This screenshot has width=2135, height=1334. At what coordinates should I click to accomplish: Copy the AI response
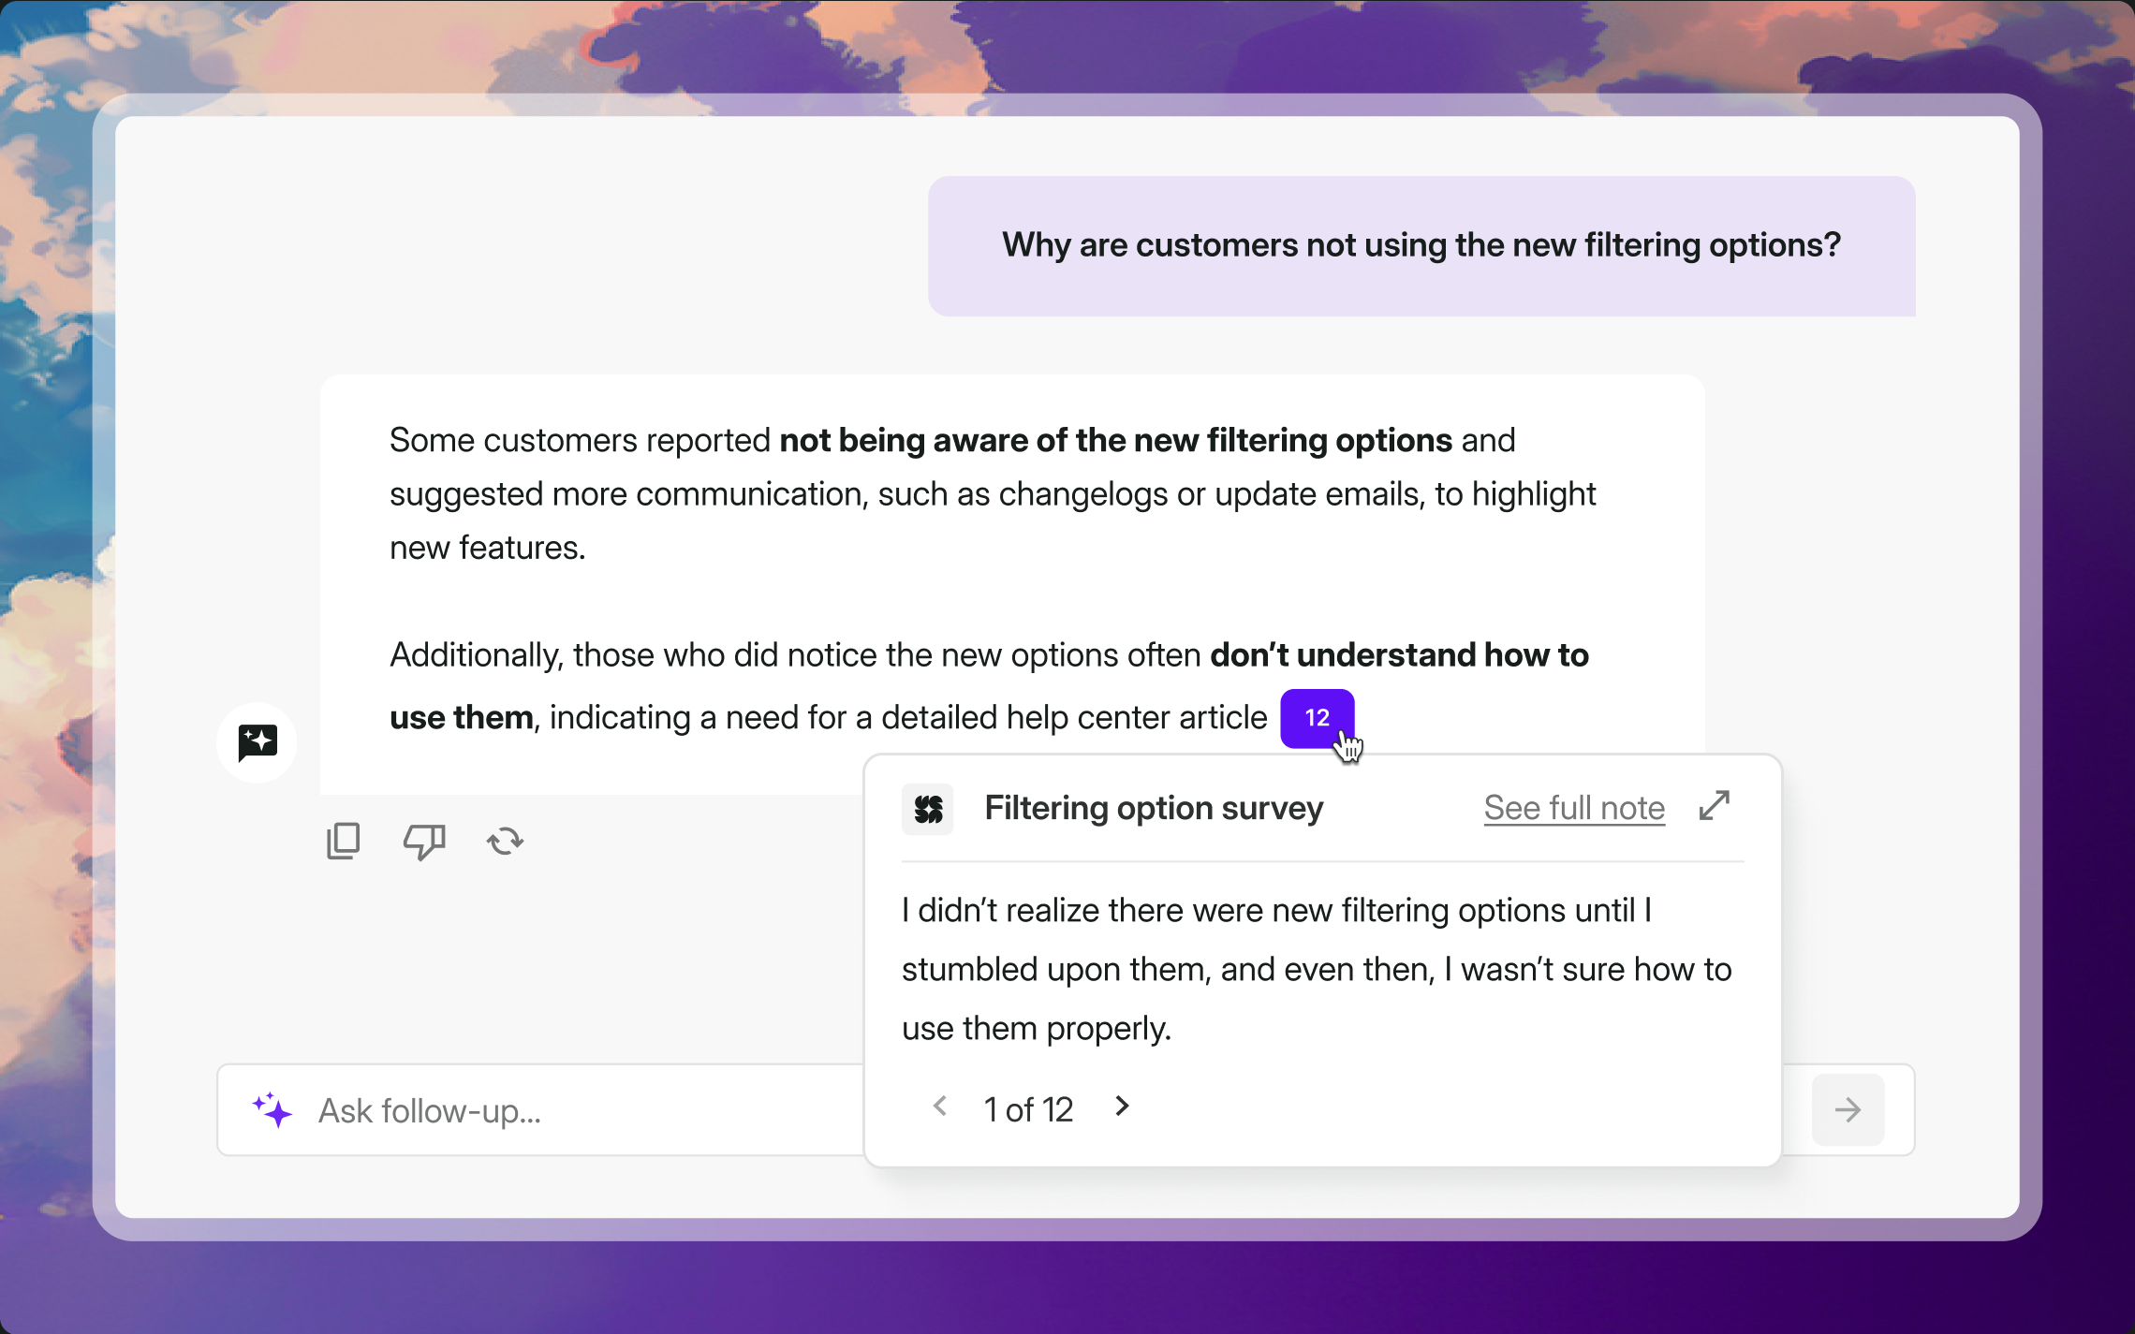pos(343,841)
